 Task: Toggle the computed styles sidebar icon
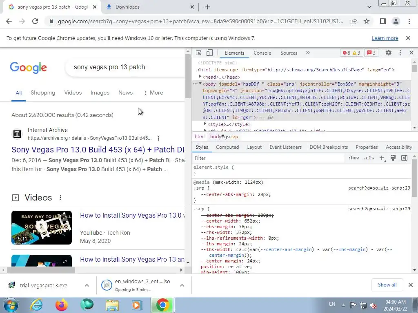(x=404, y=158)
